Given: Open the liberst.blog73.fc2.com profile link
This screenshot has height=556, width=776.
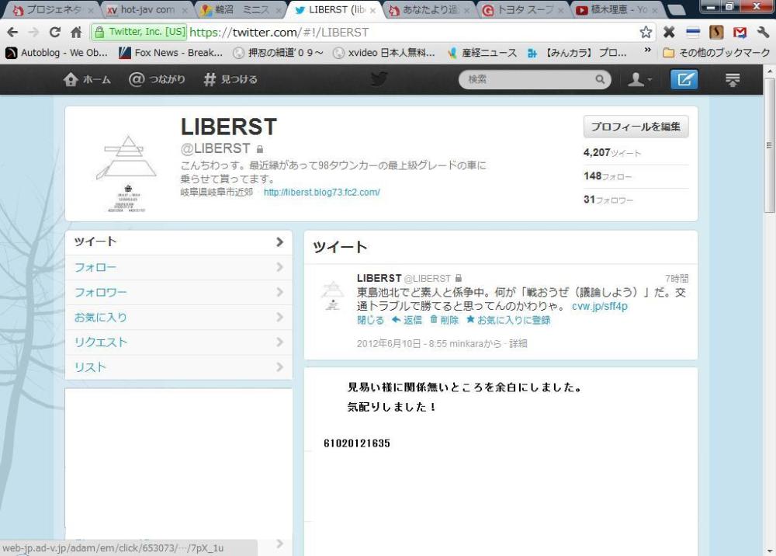Looking at the screenshot, I should (x=322, y=192).
